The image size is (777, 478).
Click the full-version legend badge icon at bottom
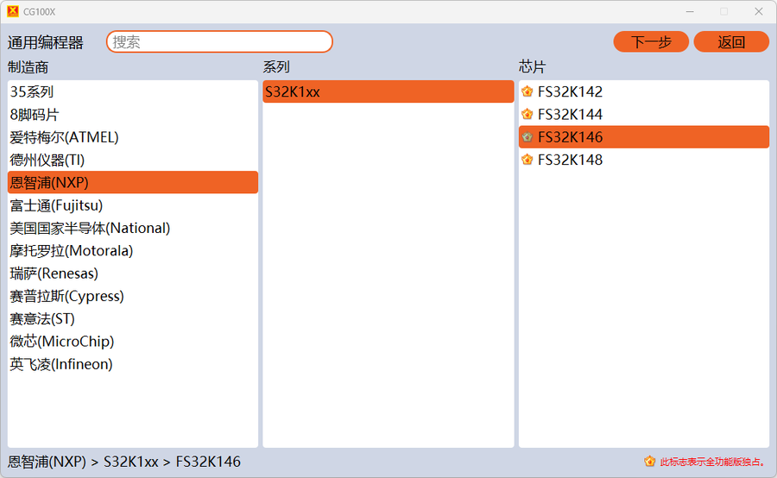649,462
